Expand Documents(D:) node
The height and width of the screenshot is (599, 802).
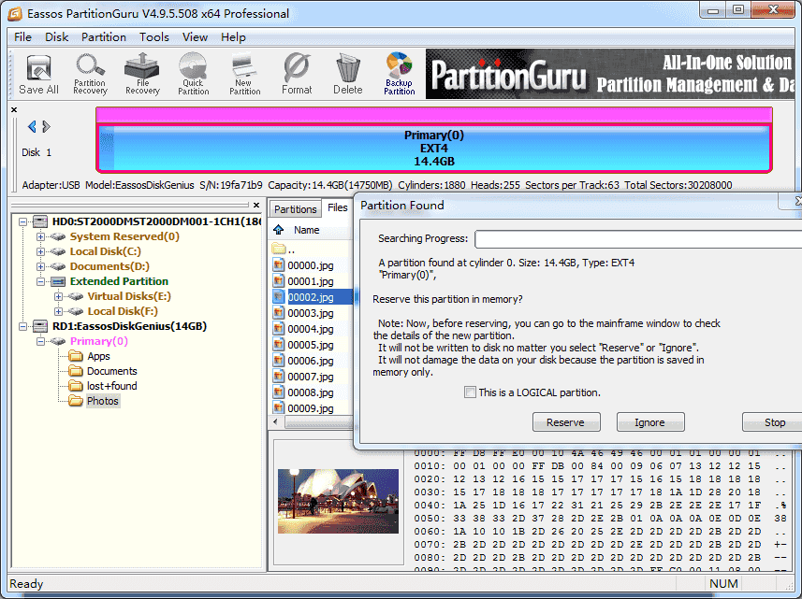[40, 266]
